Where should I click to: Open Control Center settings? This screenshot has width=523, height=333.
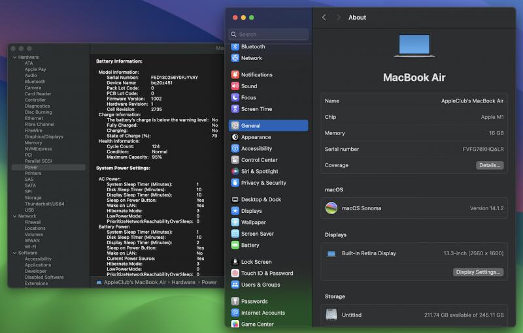[259, 160]
